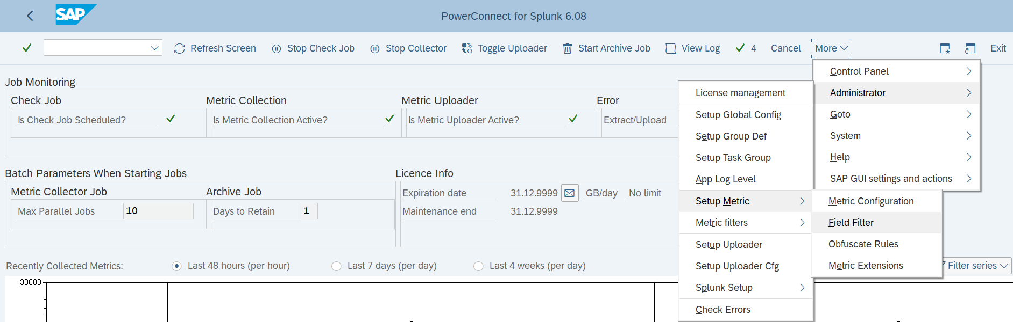Open the View Log icon
This screenshot has height=322, width=1013.
[x=670, y=49]
